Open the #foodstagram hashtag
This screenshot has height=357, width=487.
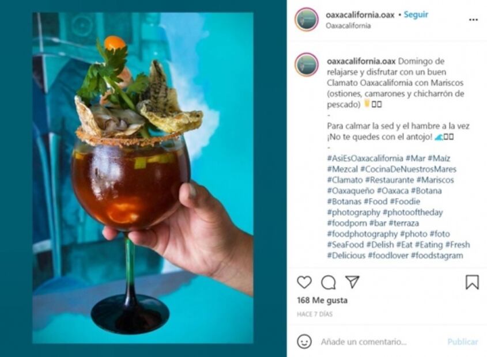tap(437, 256)
